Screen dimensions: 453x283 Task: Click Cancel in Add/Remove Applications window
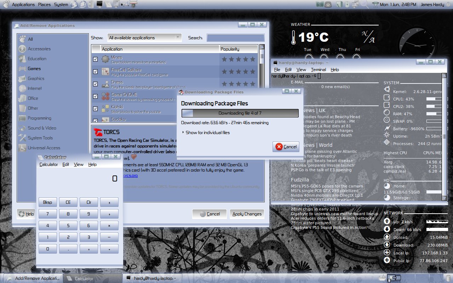coord(210,214)
